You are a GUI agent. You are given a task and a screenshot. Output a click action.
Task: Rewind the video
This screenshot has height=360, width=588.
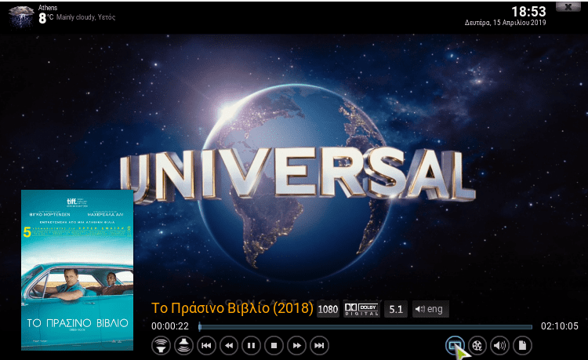click(229, 345)
